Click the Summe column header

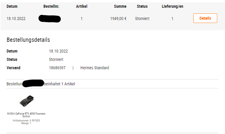coord(120,7)
